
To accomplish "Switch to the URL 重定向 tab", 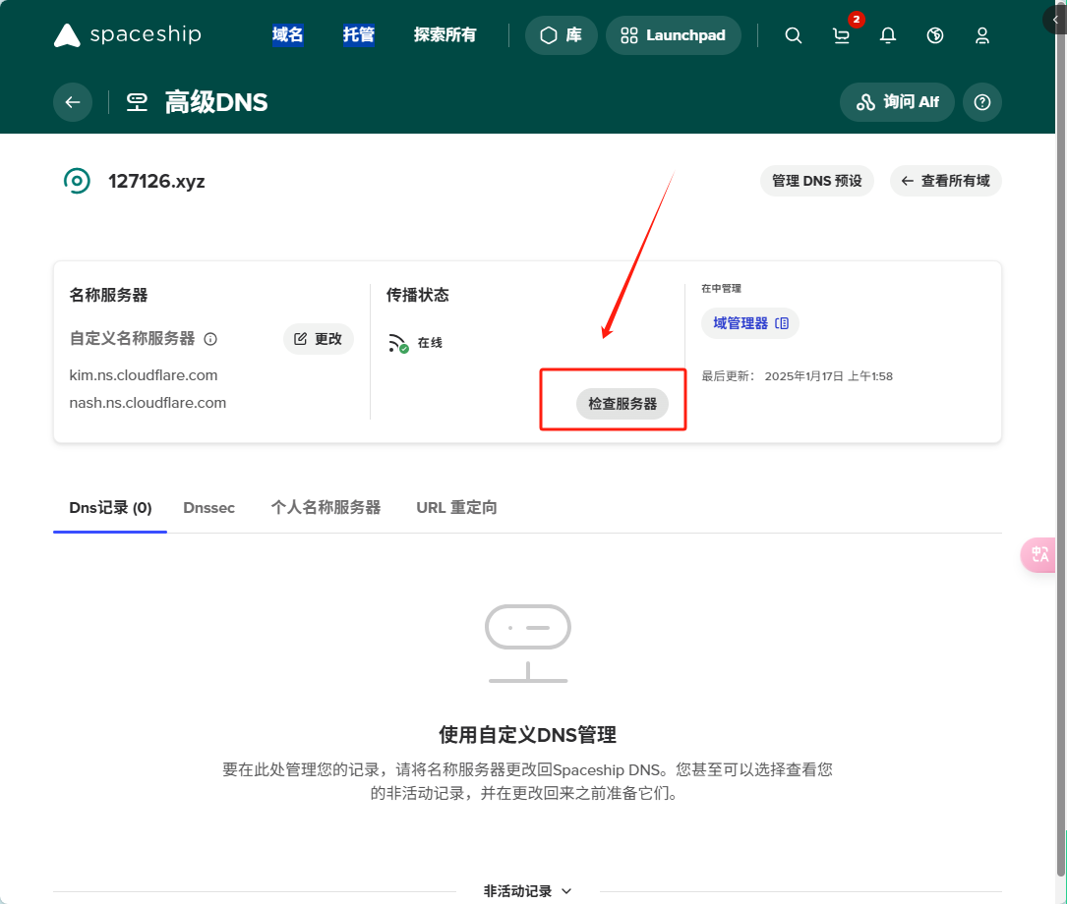I will click(x=456, y=508).
